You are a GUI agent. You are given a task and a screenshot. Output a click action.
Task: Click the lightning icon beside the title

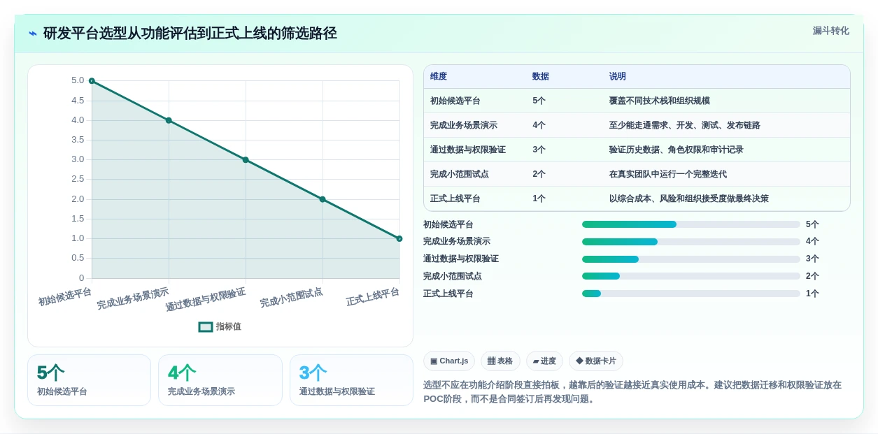pyautogui.click(x=33, y=34)
